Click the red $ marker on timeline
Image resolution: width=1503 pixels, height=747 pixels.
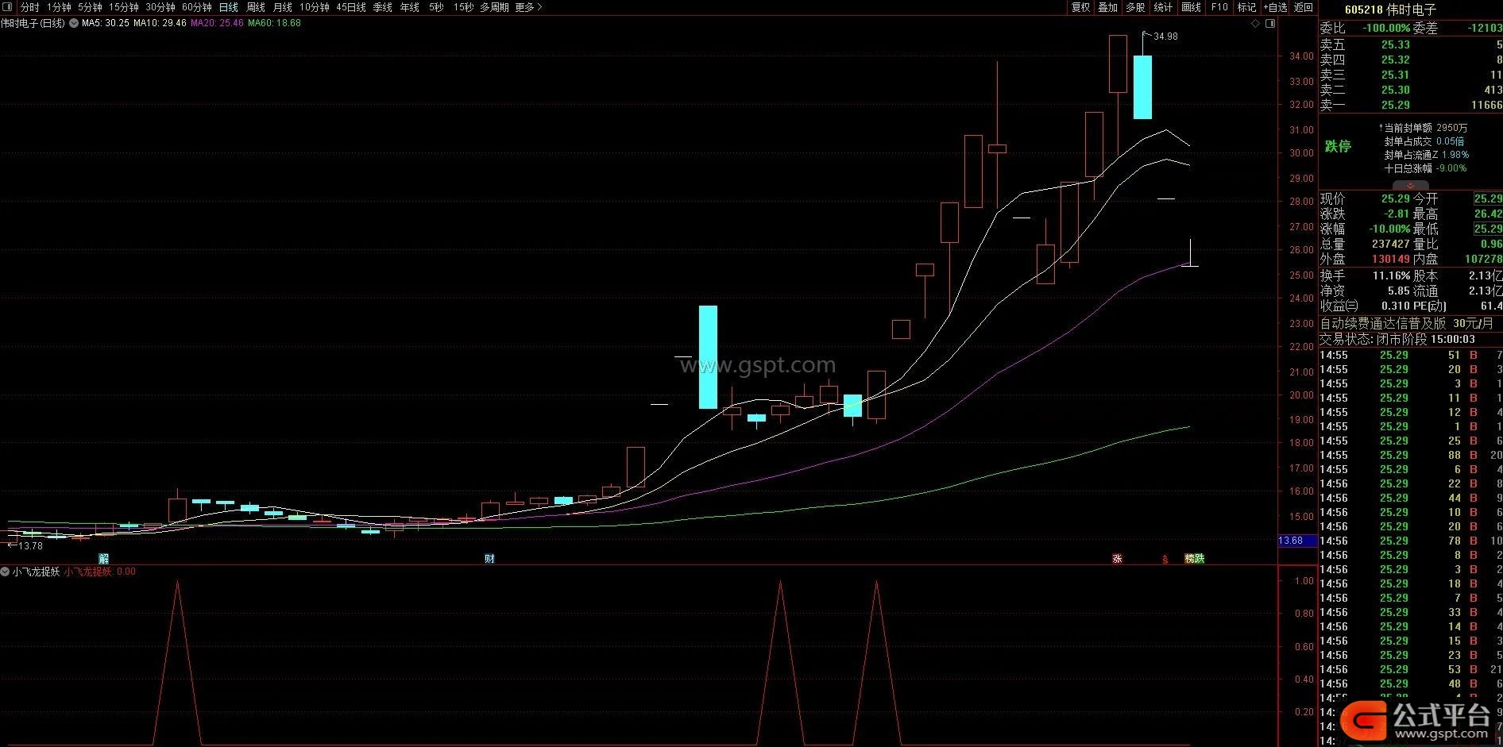point(1165,559)
